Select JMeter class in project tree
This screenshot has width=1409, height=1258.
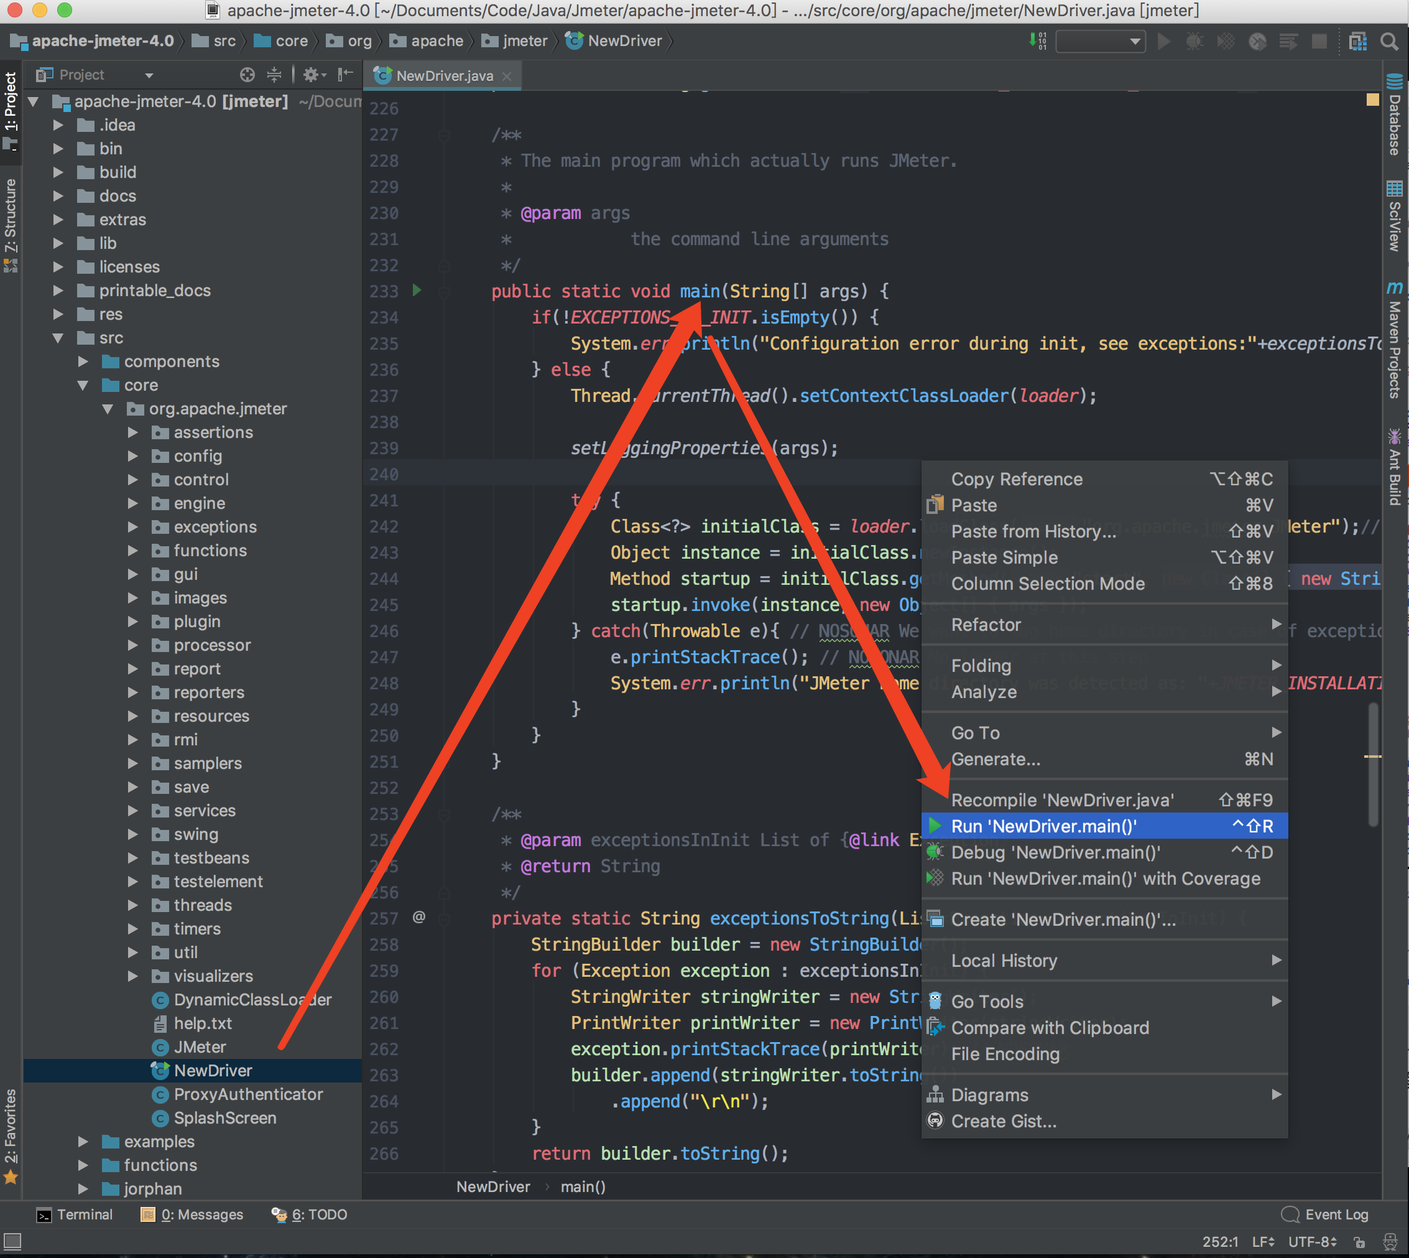pos(200,1047)
